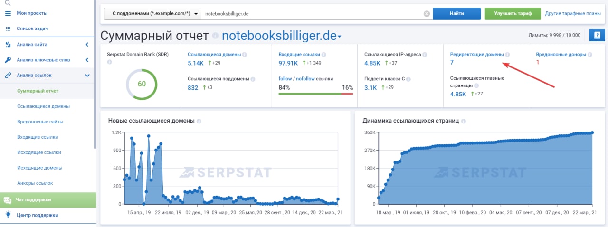Click the follow link in follow / nofollow
608x227 pixels.
coord(285,79)
